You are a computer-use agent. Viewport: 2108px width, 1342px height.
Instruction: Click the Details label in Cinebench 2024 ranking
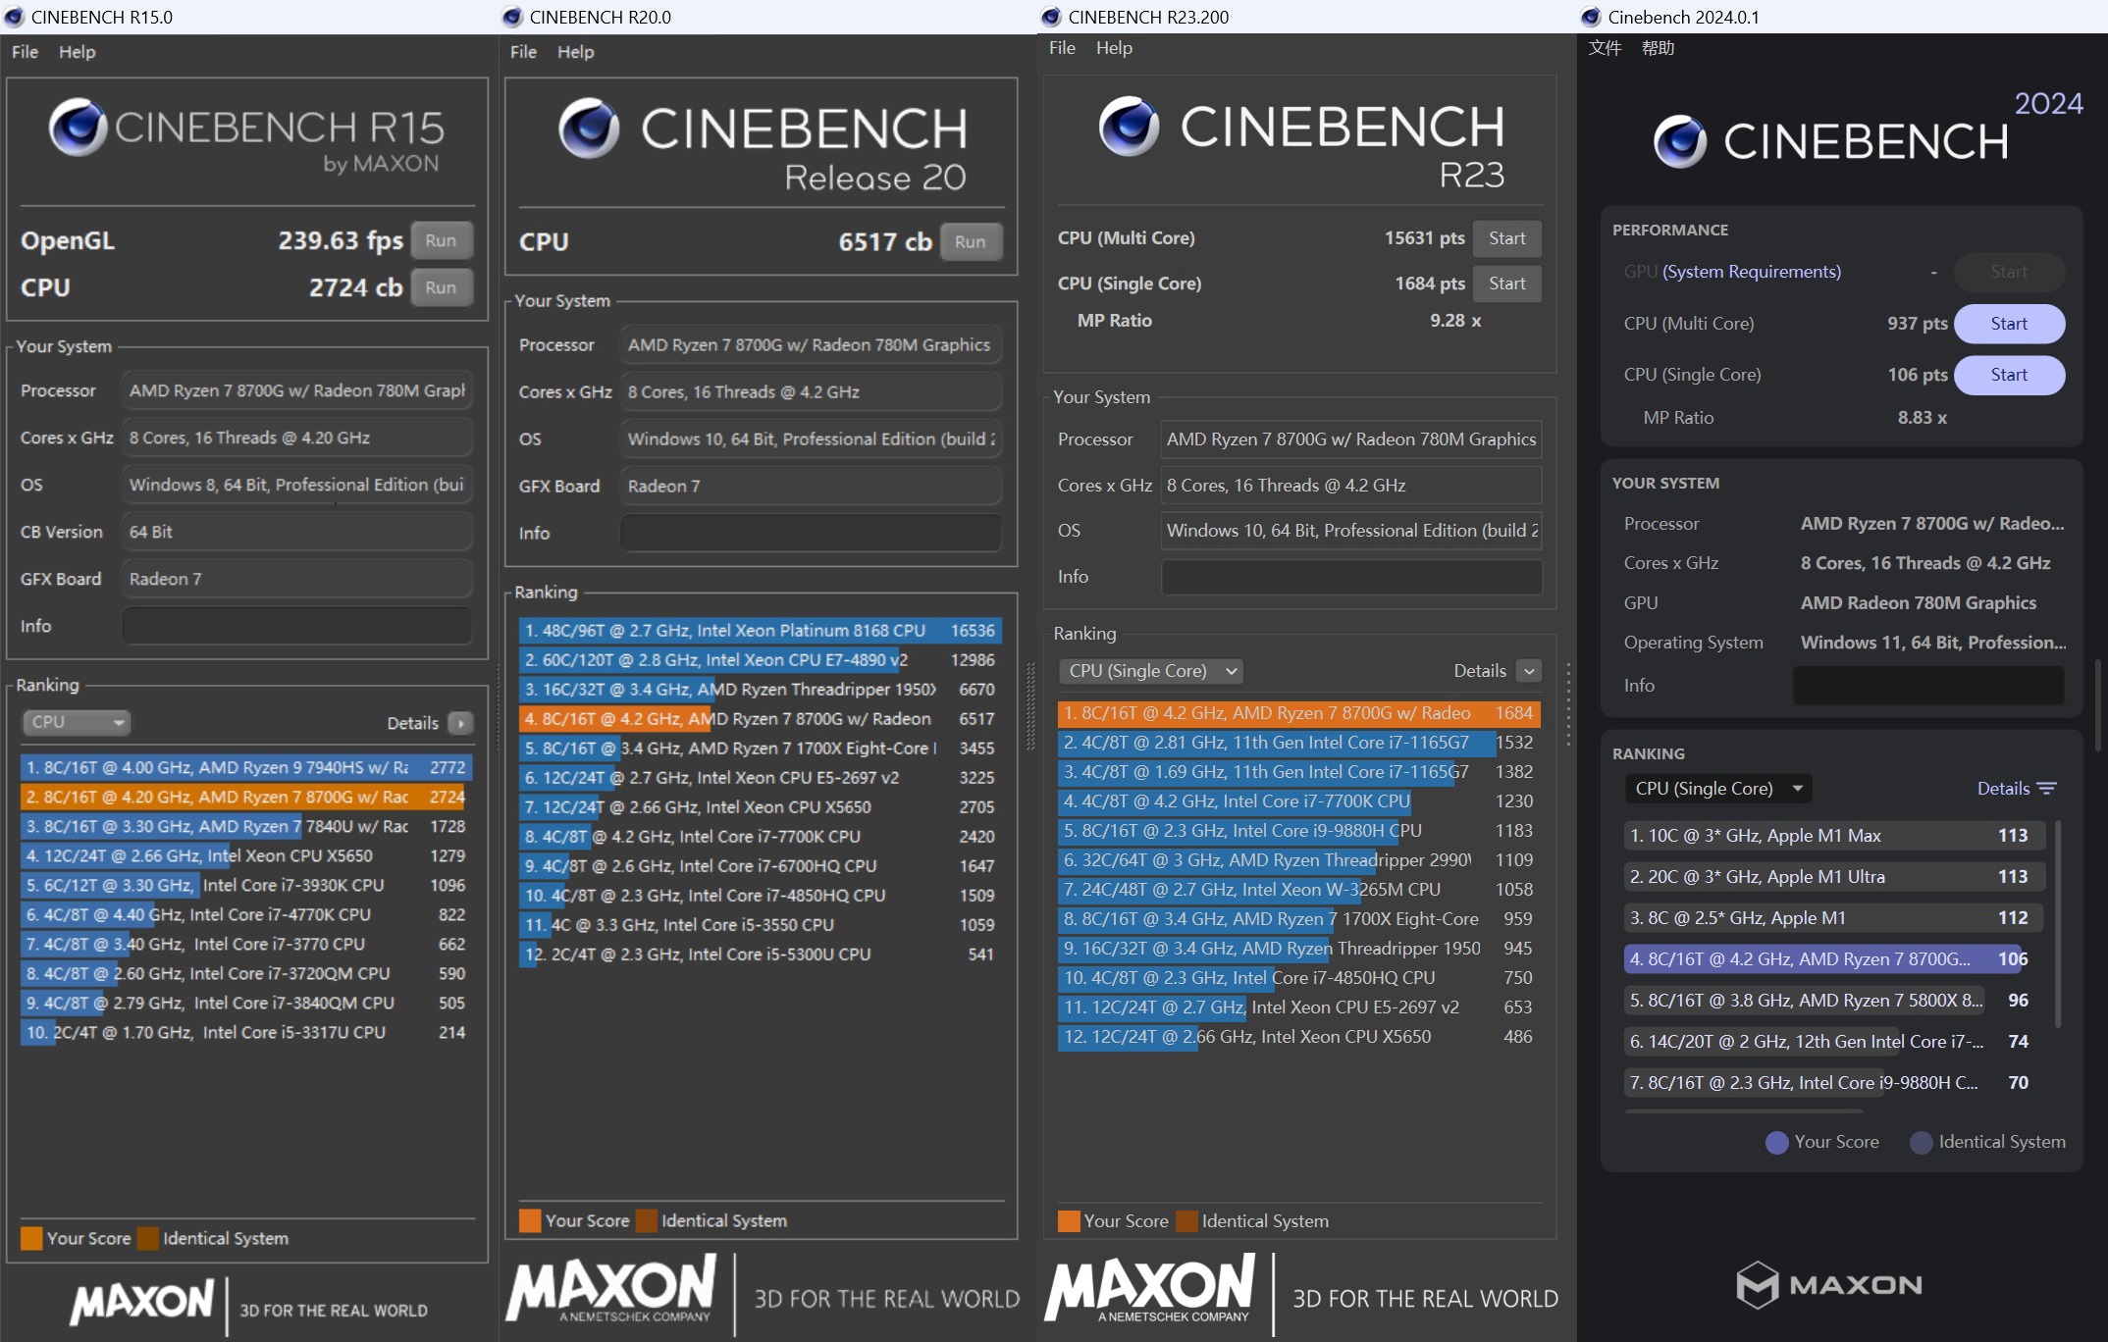pos(2003,789)
